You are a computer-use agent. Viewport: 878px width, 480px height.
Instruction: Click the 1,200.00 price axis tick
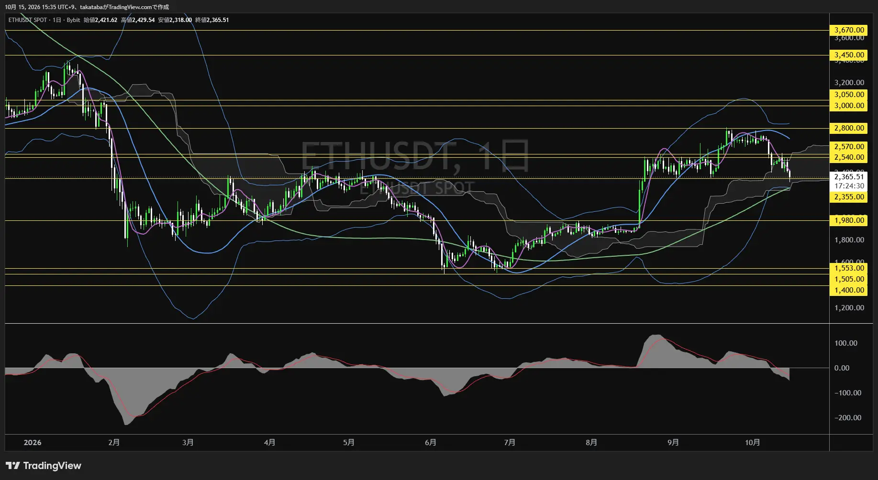(849, 308)
